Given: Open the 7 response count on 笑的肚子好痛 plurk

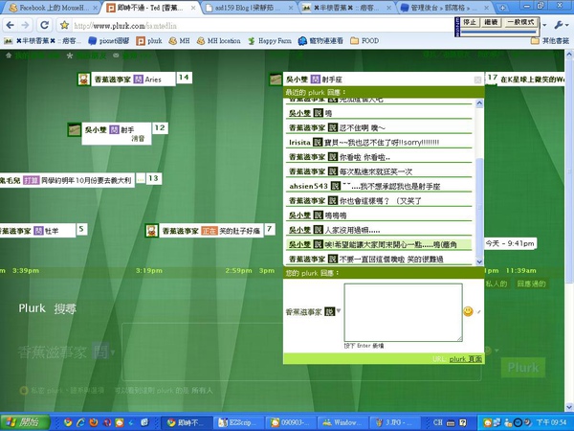Looking at the screenshot, I should pyautogui.click(x=270, y=229).
